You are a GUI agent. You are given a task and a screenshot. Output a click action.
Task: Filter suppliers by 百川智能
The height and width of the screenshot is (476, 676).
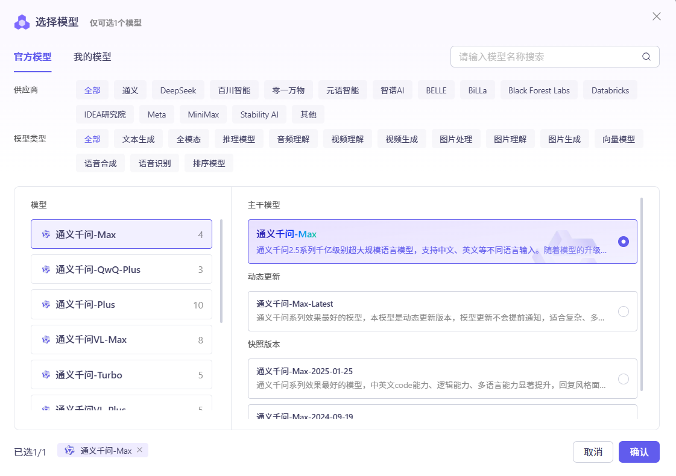[x=234, y=90]
